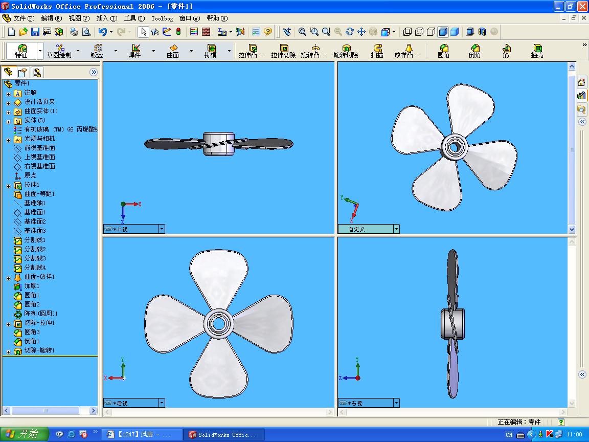Switch to 【1247】风扇 taskbar window

(142, 434)
